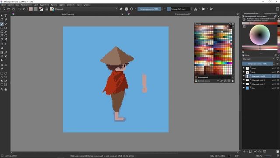The width and height of the screenshot is (280, 158).
Task: Select the Ellipse shape tool
Action: (x=6, y=28)
